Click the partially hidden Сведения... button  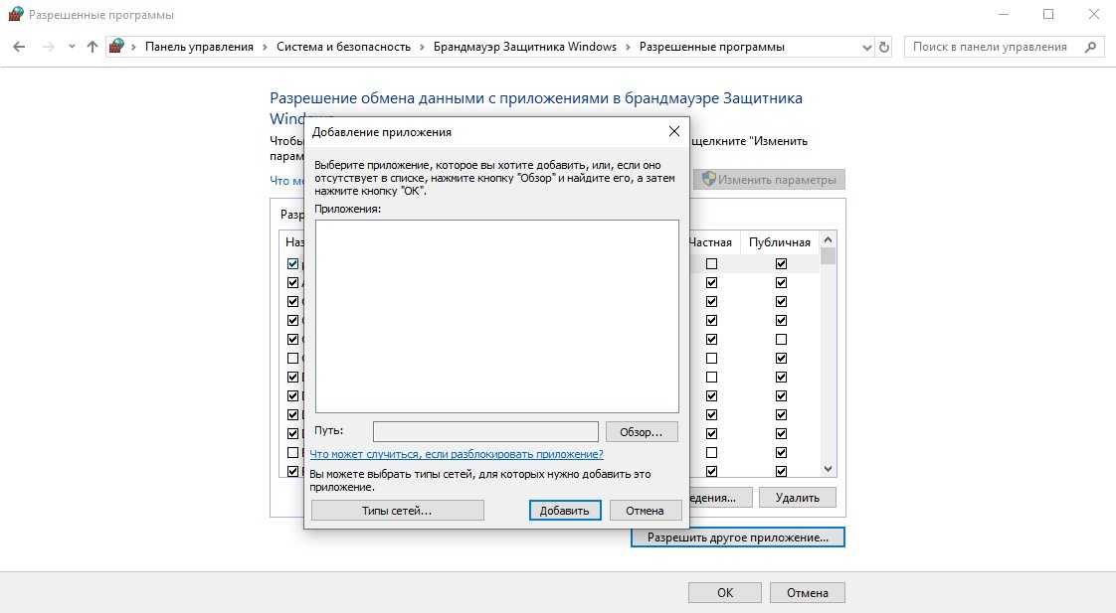[720, 498]
